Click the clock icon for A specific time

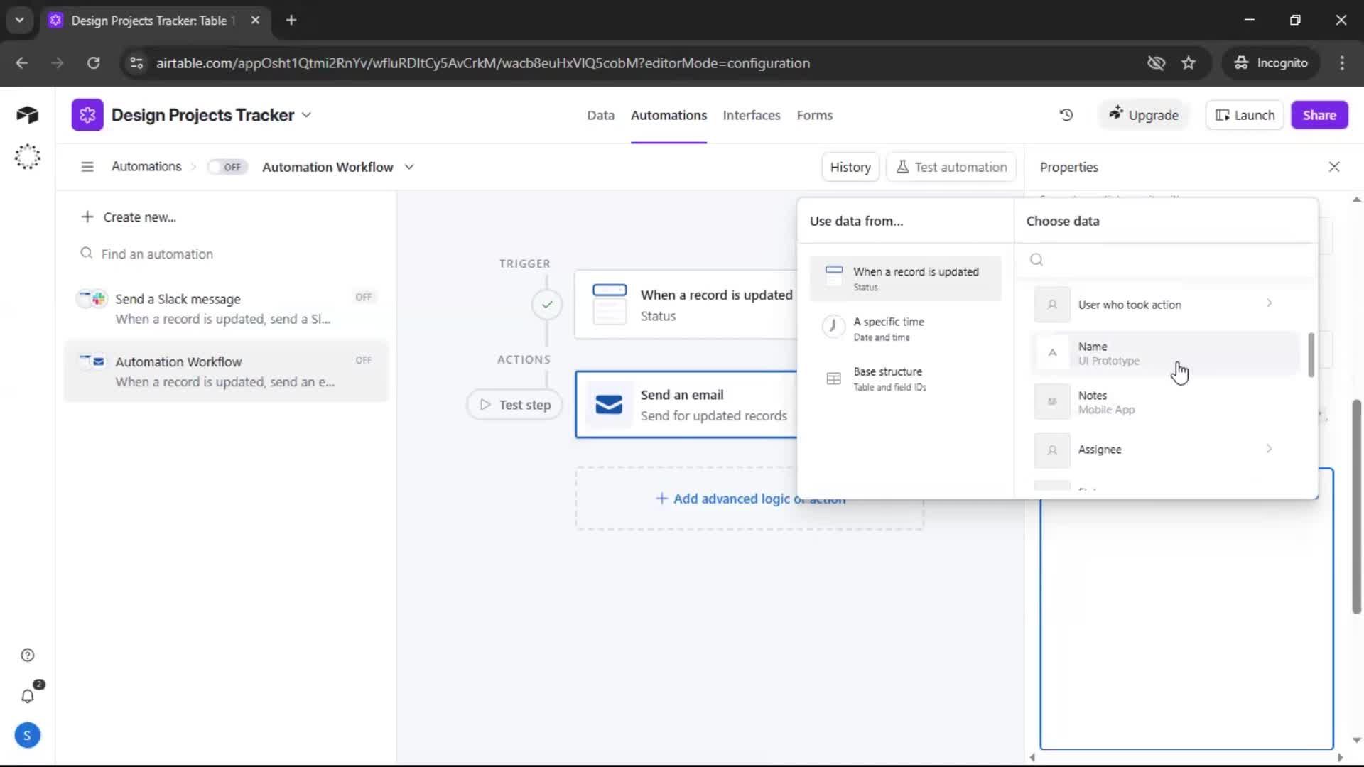(833, 326)
